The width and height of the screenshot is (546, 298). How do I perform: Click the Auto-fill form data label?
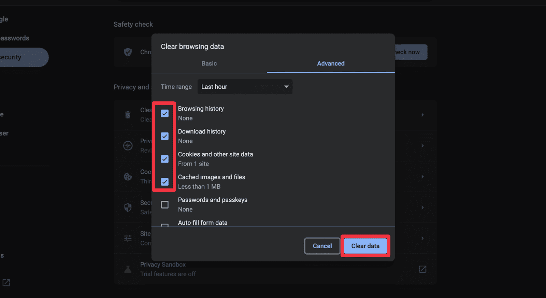[203, 223]
